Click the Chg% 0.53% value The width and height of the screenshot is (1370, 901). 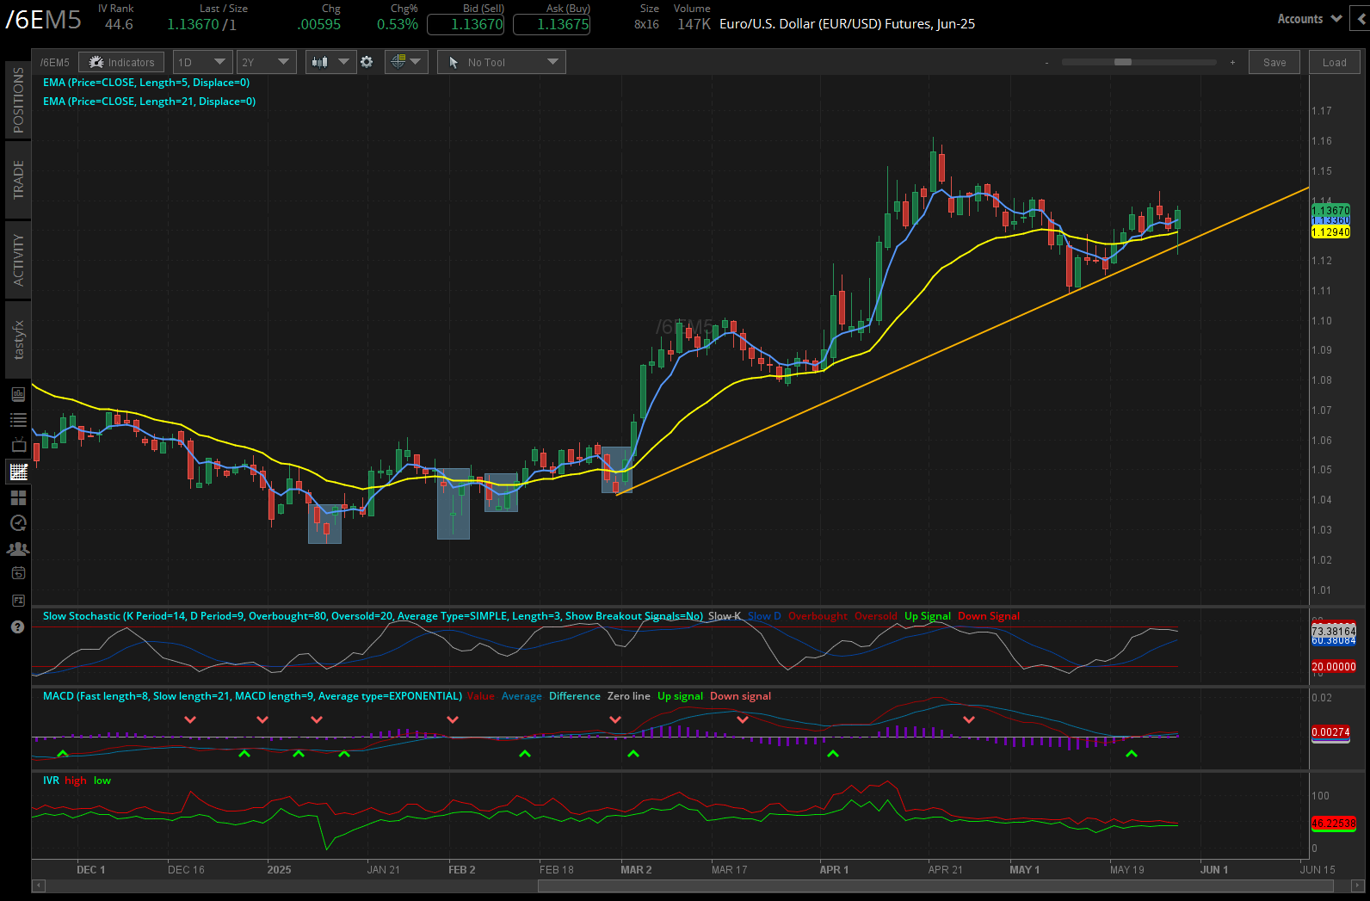coord(398,24)
